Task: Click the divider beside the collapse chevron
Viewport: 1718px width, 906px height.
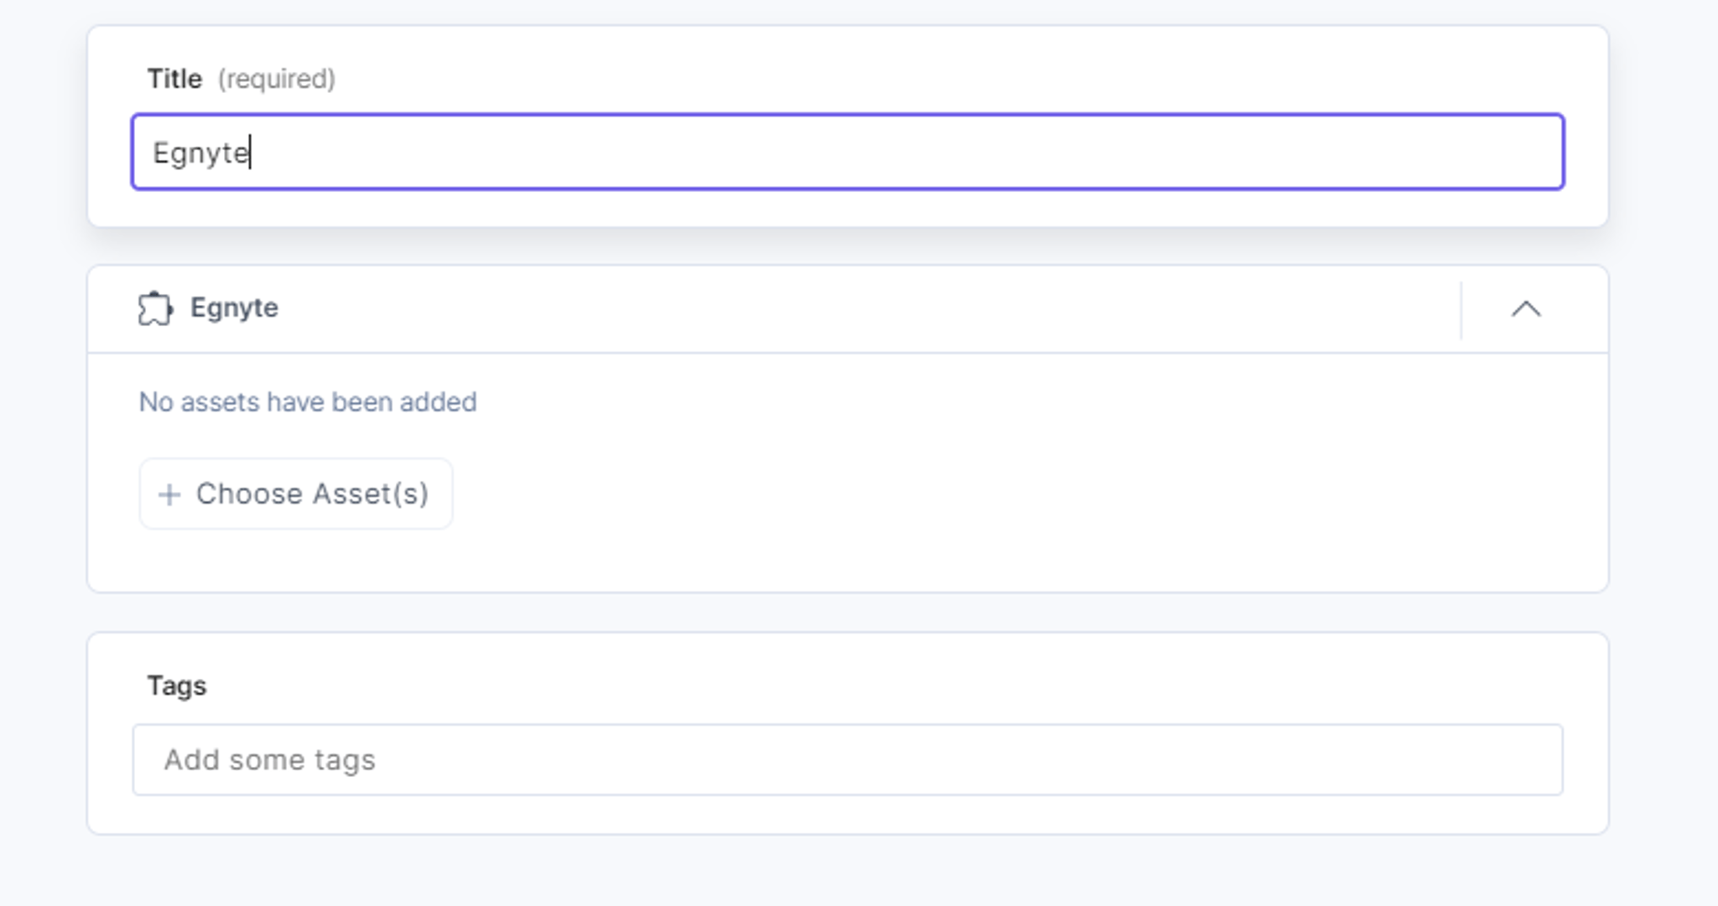Action: coord(1461,310)
